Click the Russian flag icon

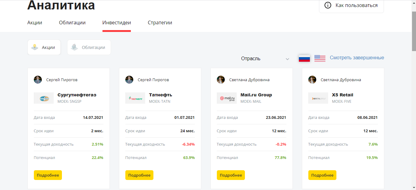304,58
